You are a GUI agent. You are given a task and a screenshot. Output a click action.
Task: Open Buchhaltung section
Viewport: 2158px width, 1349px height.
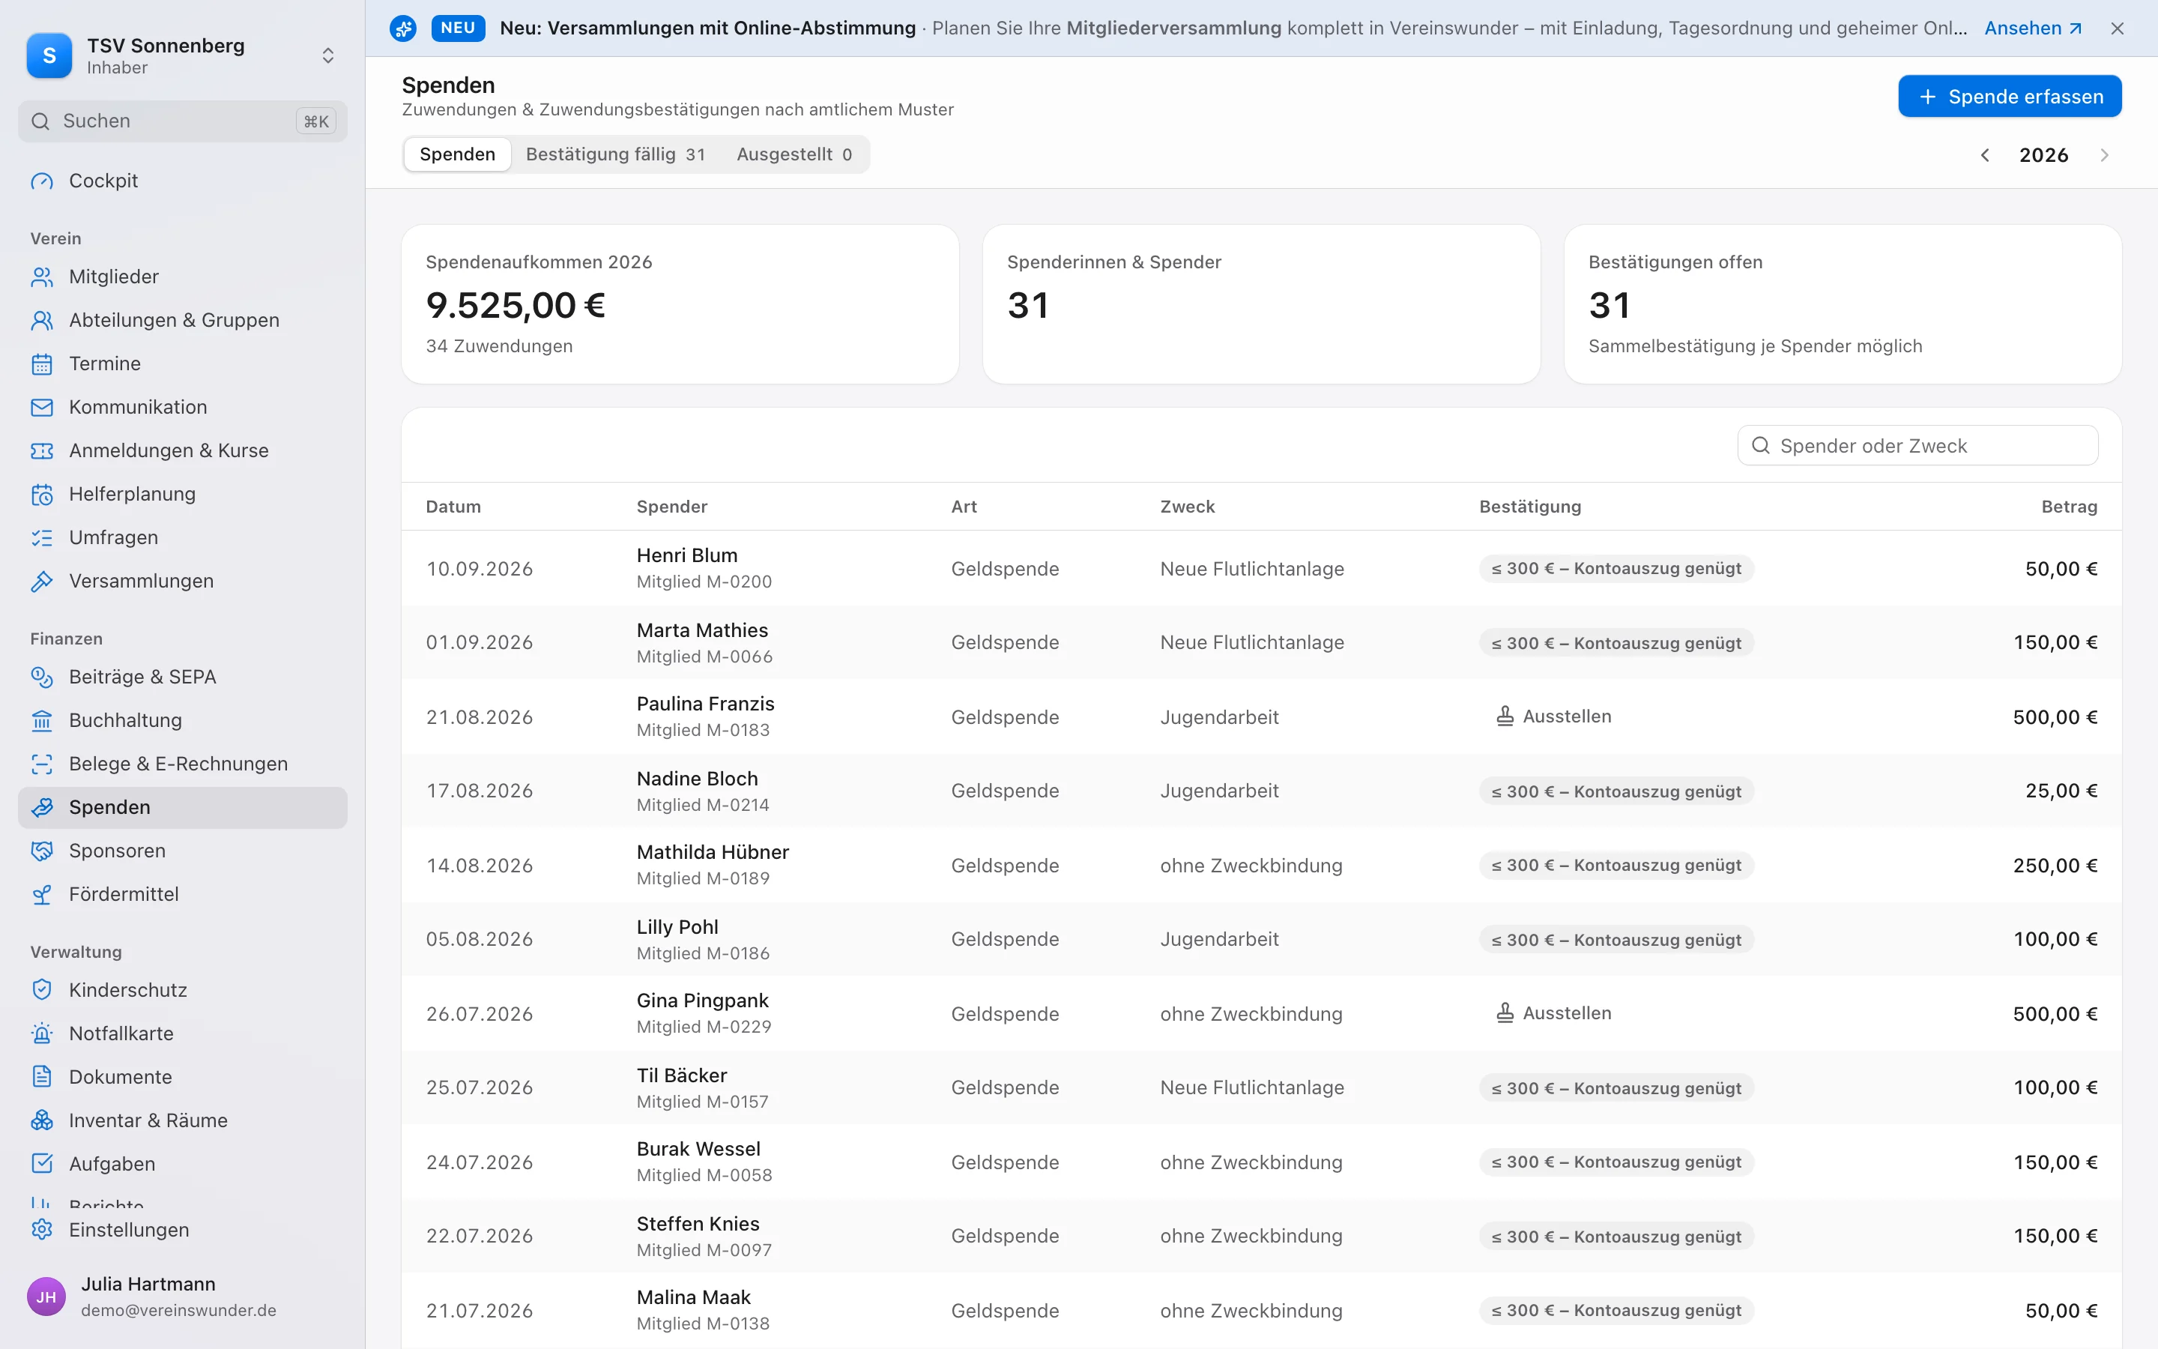[182, 720]
